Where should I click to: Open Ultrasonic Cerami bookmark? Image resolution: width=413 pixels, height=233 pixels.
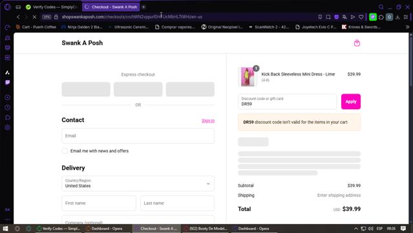(129, 27)
